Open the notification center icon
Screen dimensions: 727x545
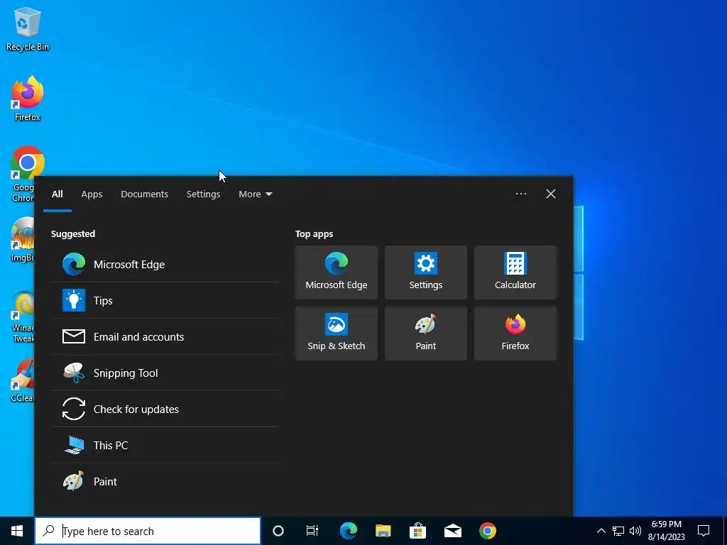[704, 531]
